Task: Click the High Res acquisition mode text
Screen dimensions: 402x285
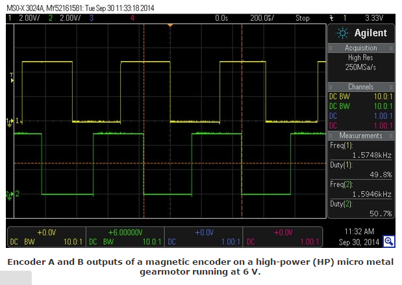Action: pyautogui.click(x=360, y=57)
